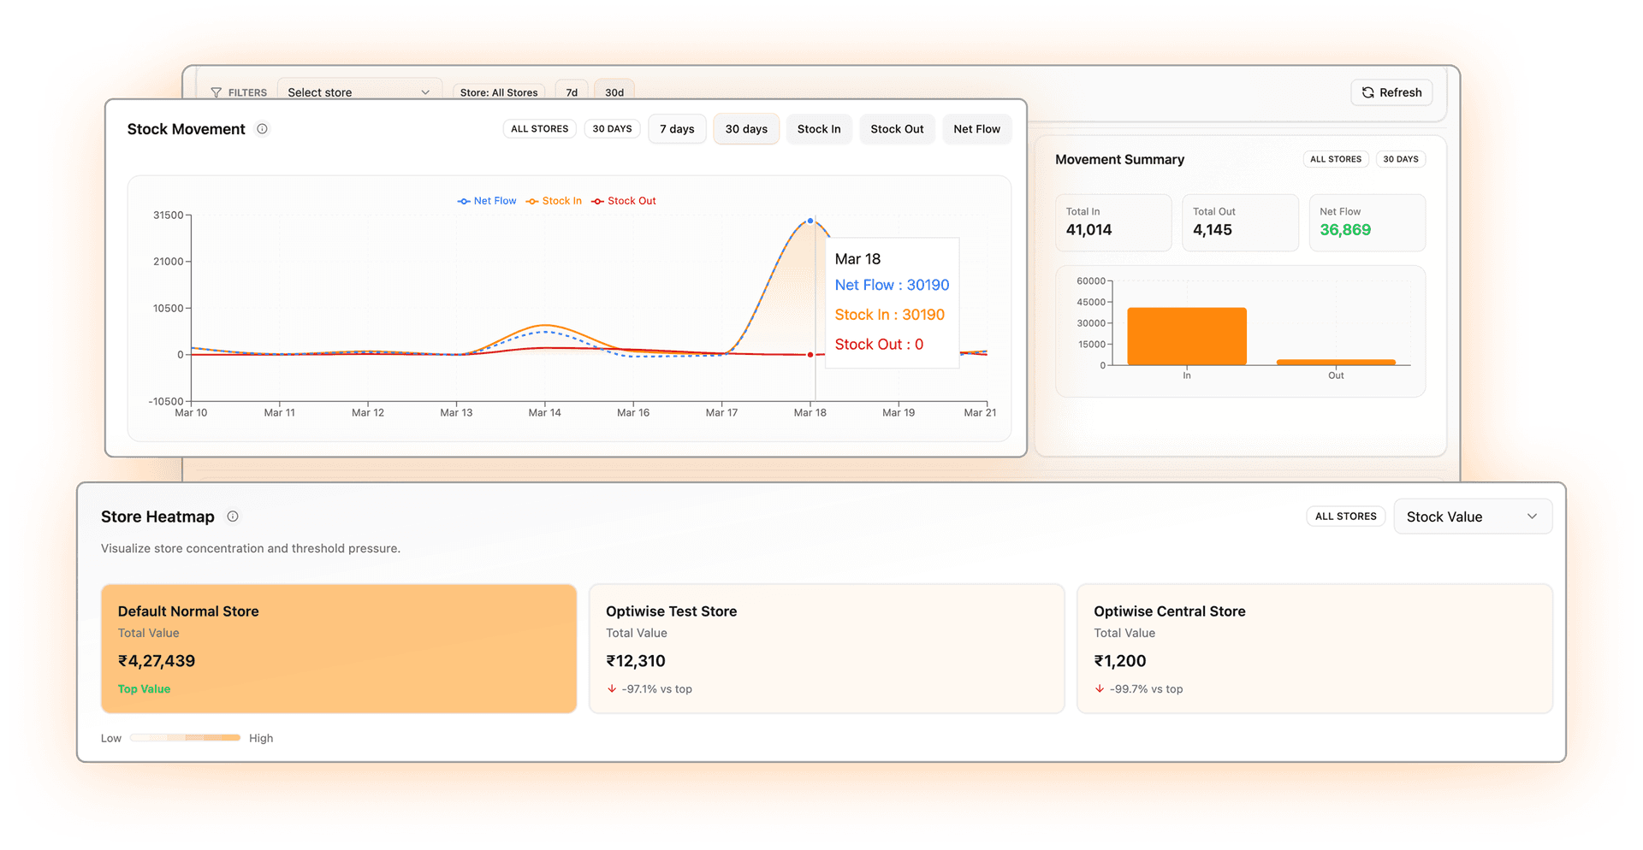The image size is (1643, 850).
Task: Click the Total Out 4,145 card
Action: (x=1240, y=222)
